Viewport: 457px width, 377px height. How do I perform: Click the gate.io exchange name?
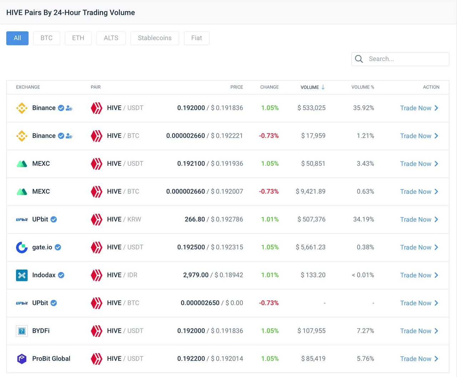pos(42,247)
